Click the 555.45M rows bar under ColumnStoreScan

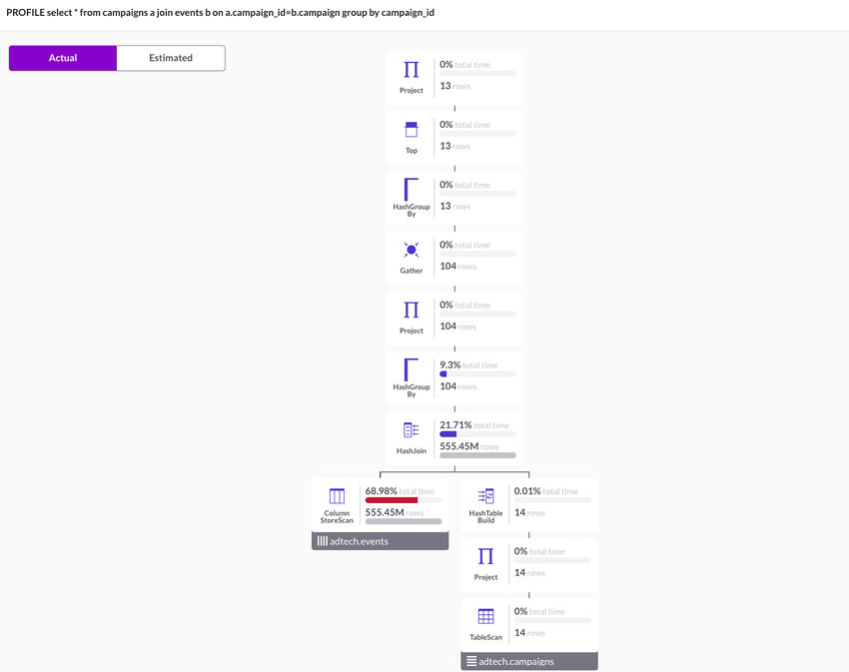[x=404, y=521]
